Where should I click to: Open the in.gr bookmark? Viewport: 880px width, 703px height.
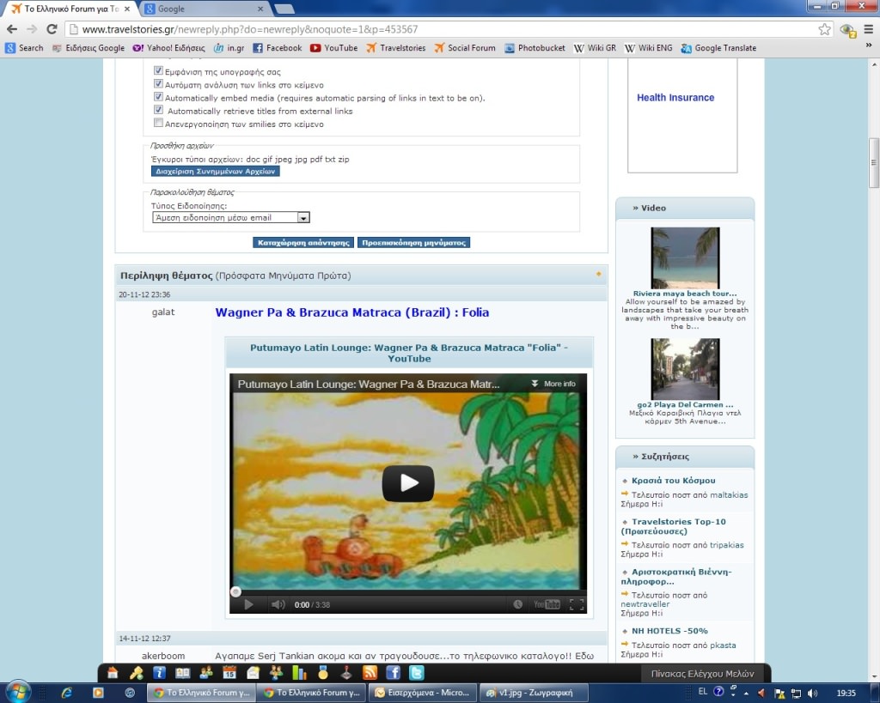[x=229, y=48]
